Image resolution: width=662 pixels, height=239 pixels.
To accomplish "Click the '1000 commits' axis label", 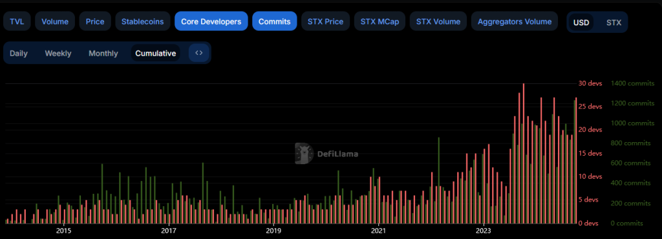I will click(x=632, y=123).
